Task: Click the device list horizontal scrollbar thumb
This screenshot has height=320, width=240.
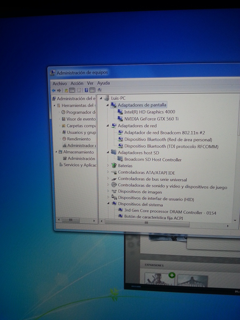Action: coord(147,223)
